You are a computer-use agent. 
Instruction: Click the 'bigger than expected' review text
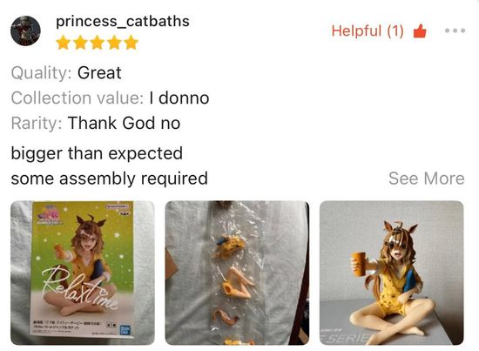(x=97, y=153)
